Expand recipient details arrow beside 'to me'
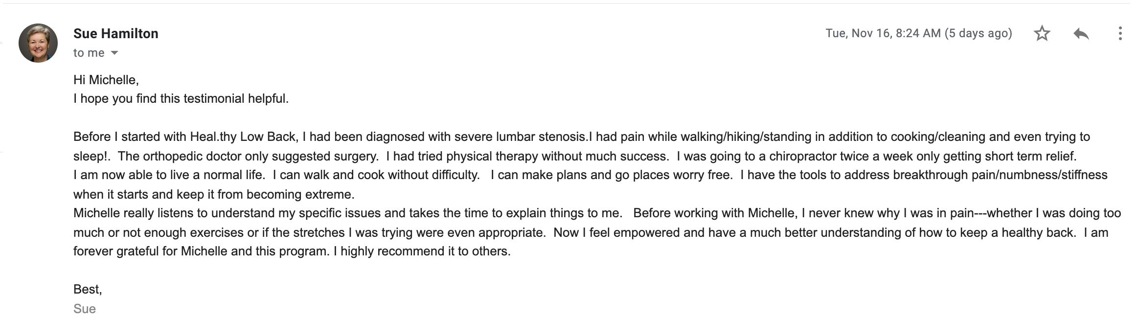The image size is (1139, 319). click(x=114, y=53)
